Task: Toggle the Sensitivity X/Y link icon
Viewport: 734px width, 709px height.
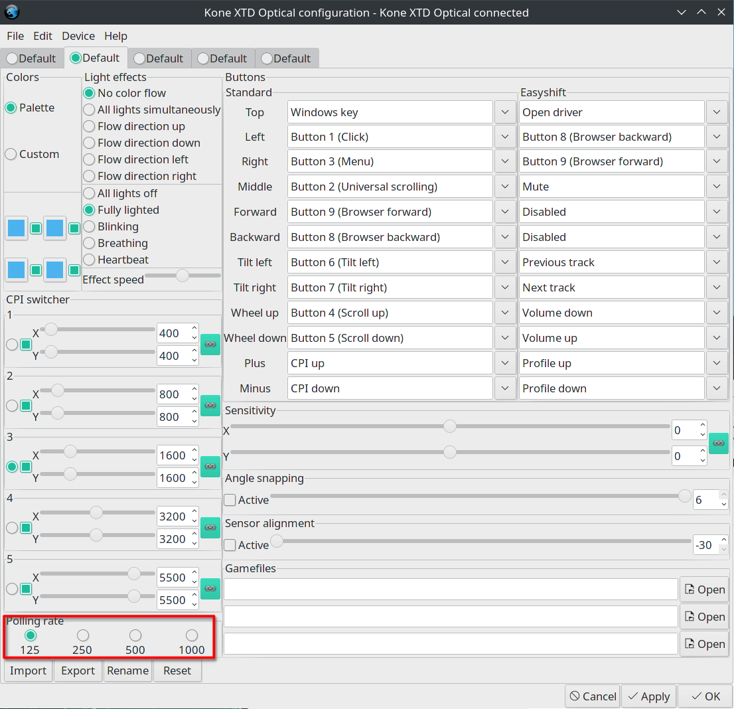Action: click(x=719, y=443)
